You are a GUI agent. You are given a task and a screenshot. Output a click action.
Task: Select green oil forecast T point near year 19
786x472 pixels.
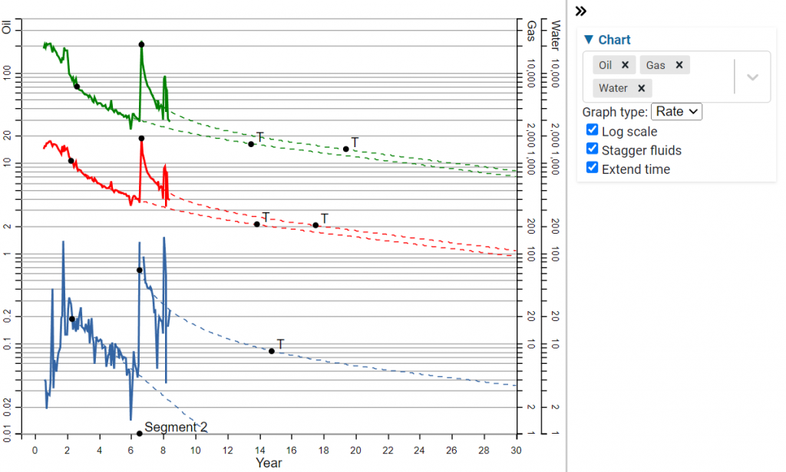346,149
